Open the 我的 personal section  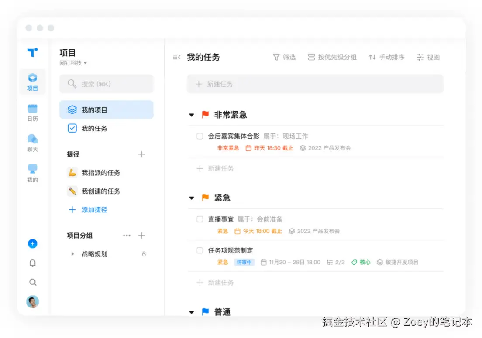(x=32, y=174)
